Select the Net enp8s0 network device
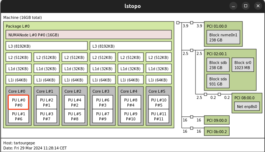The height and width of the screenshot is (152, 265). coord(247,107)
